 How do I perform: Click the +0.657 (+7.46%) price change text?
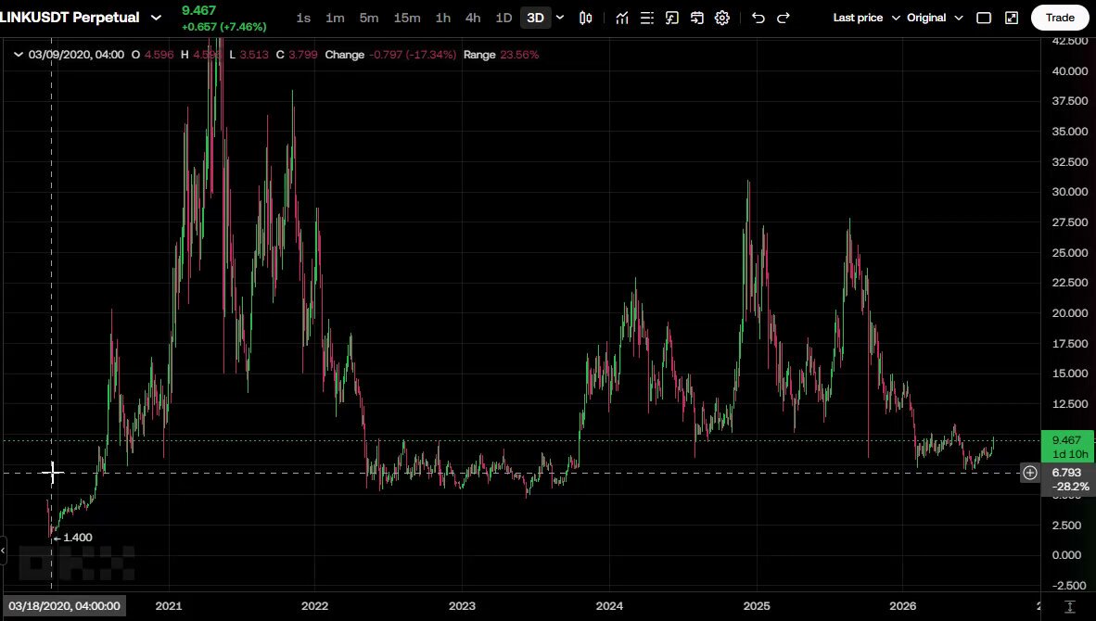(223, 27)
